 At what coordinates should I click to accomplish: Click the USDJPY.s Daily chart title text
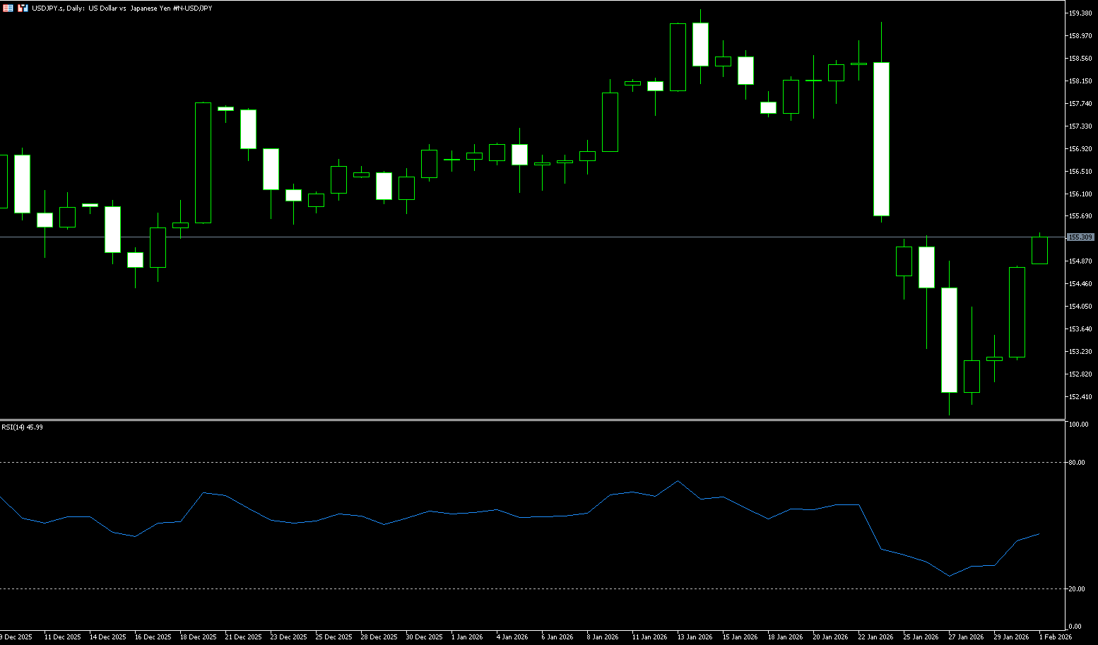point(122,8)
